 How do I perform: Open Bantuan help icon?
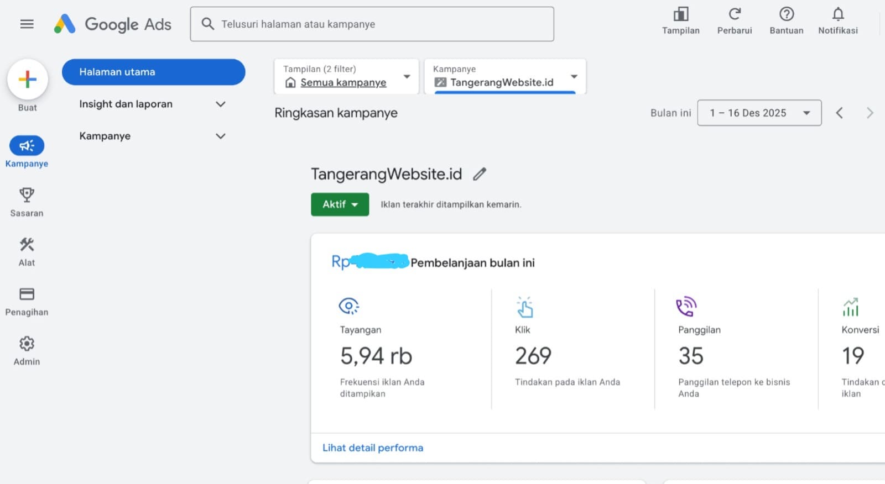coord(786,15)
